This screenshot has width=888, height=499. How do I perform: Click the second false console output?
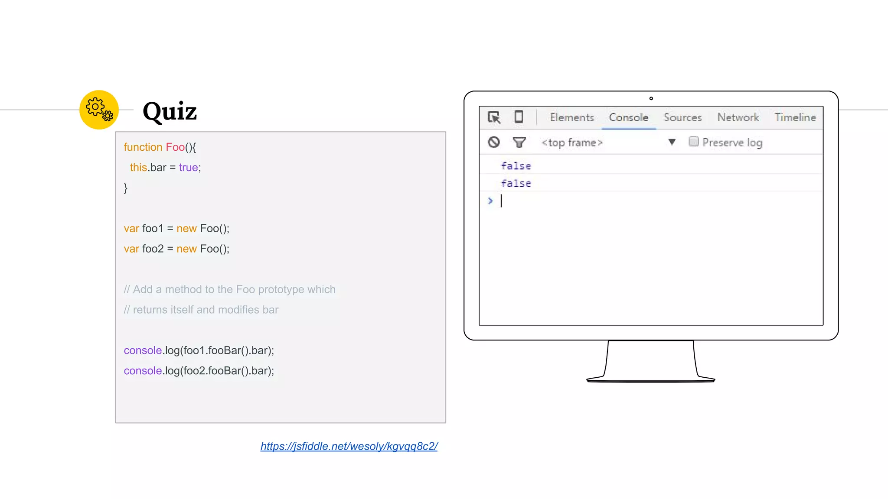516,184
